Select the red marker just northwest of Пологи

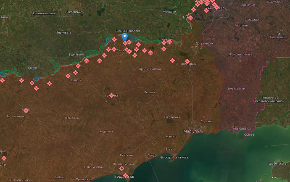(x=68, y=76)
